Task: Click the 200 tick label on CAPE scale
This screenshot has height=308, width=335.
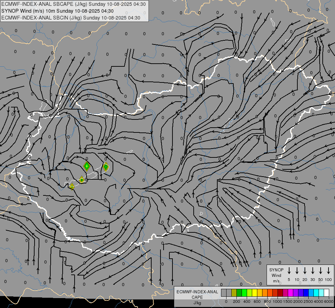Action: (x=236, y=301)
